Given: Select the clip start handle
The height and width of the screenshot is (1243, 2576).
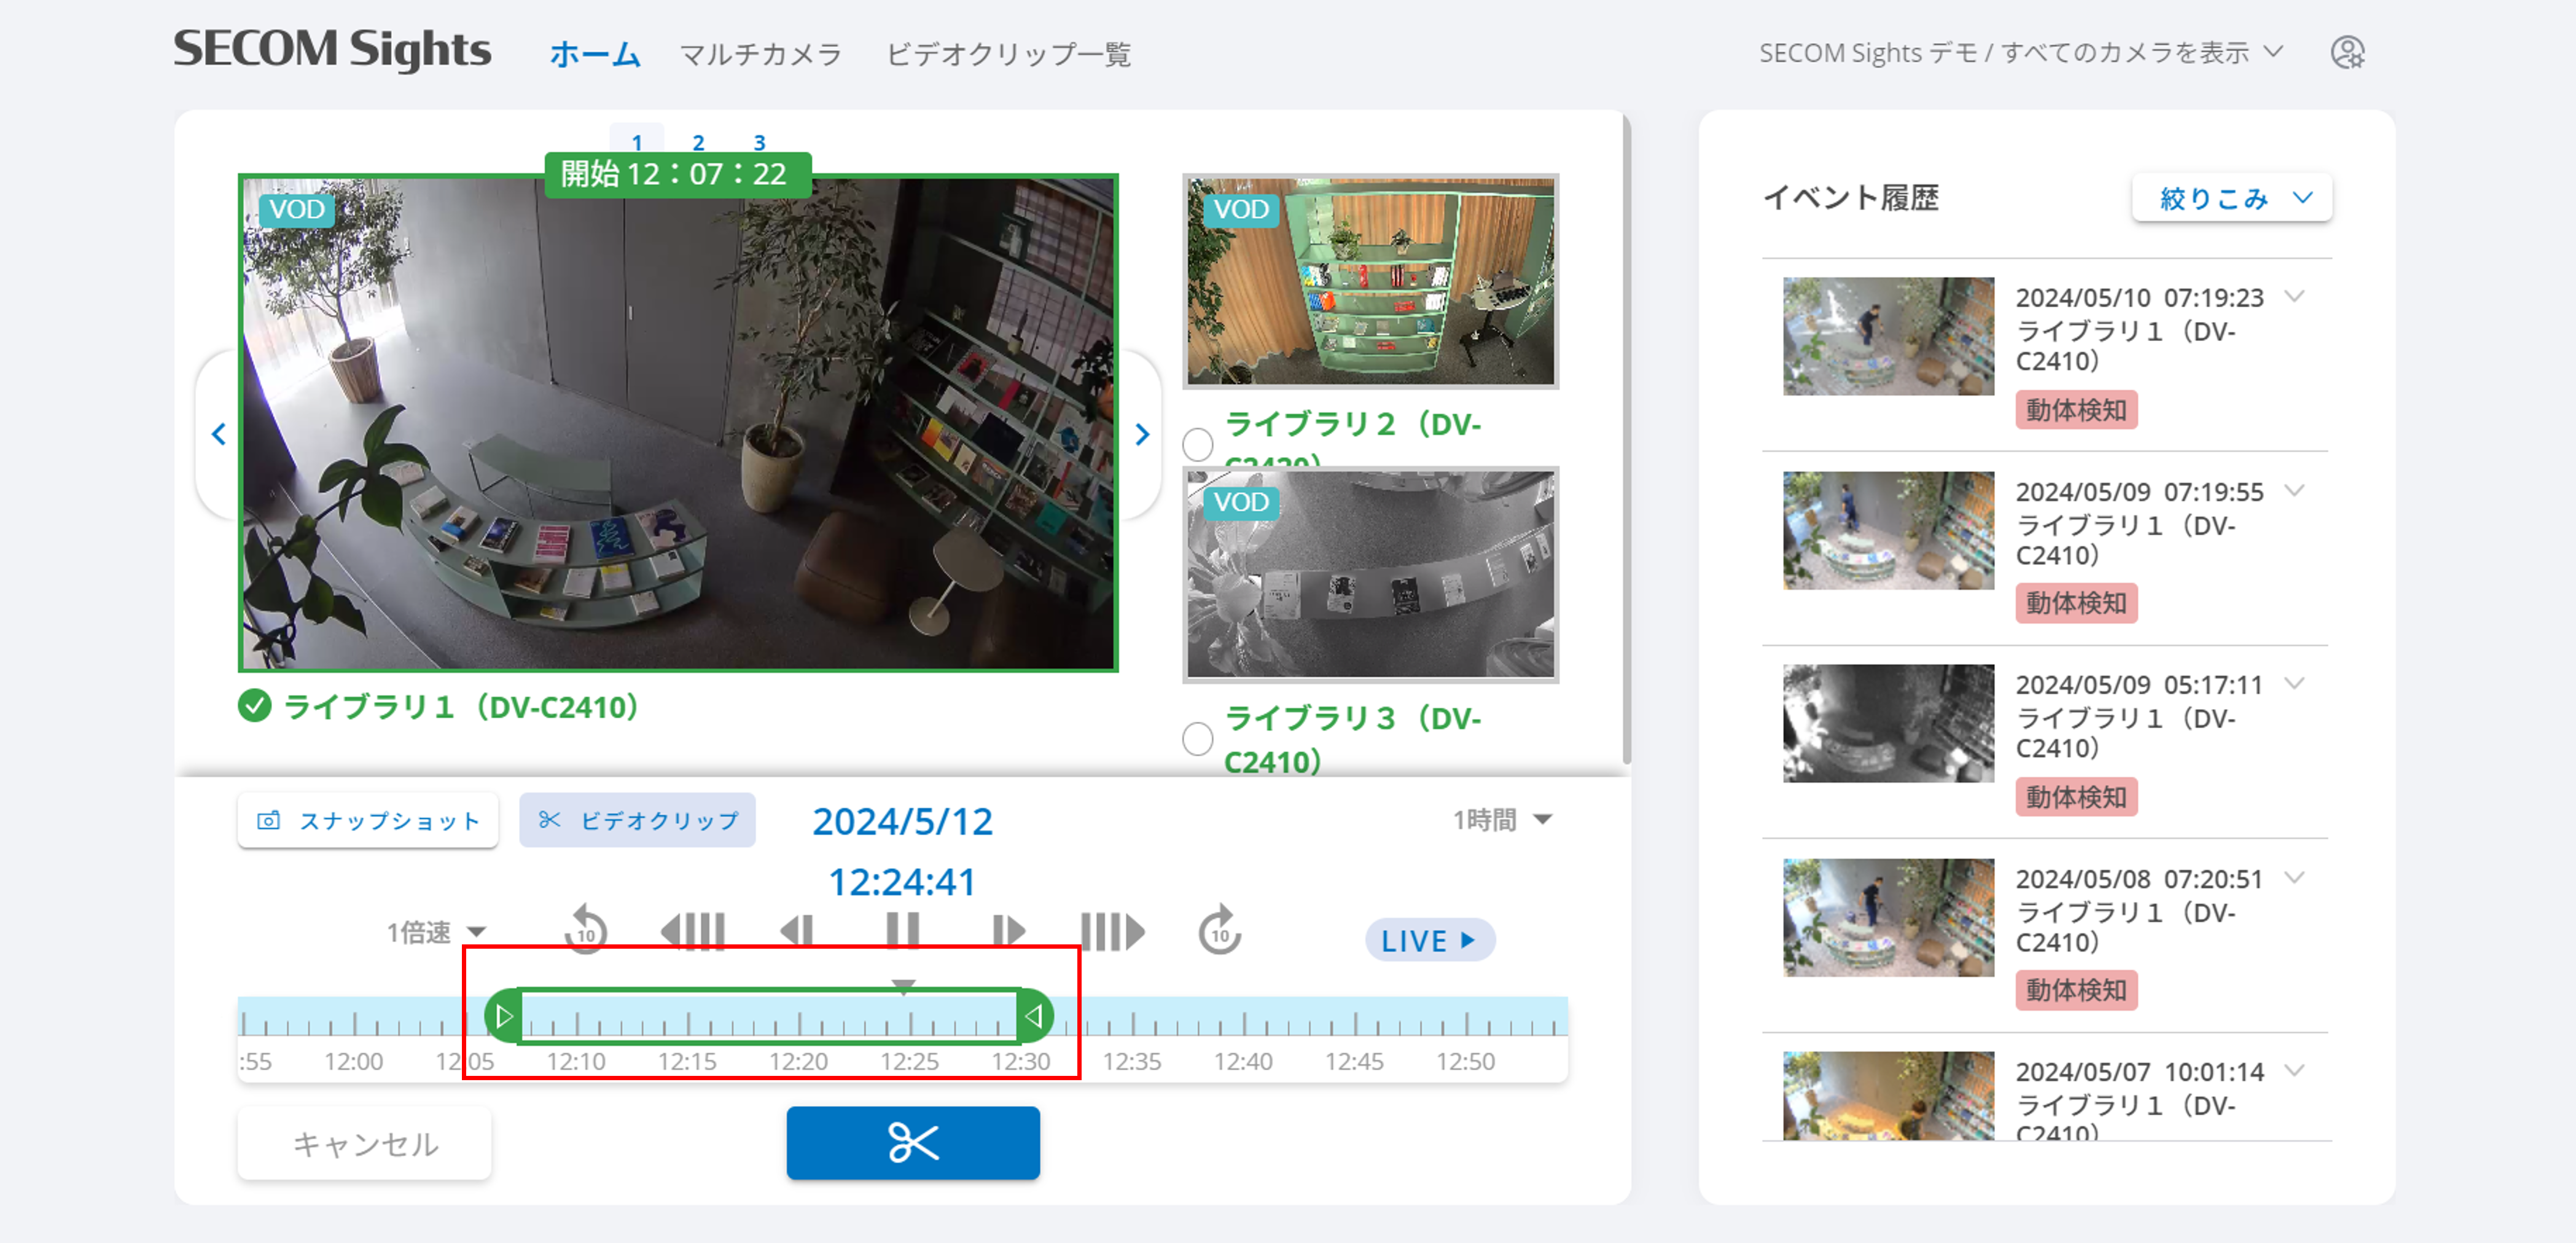Looking at the screenshot, I should click(503, 1016).
